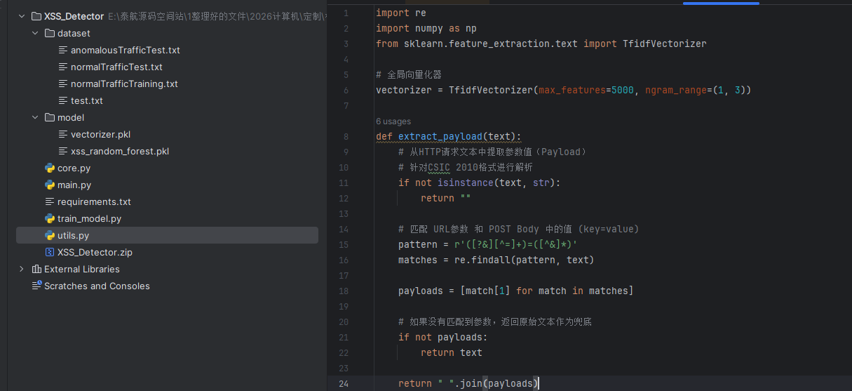Click the '6 usages' inlay hint

click(x=393, y=121)
